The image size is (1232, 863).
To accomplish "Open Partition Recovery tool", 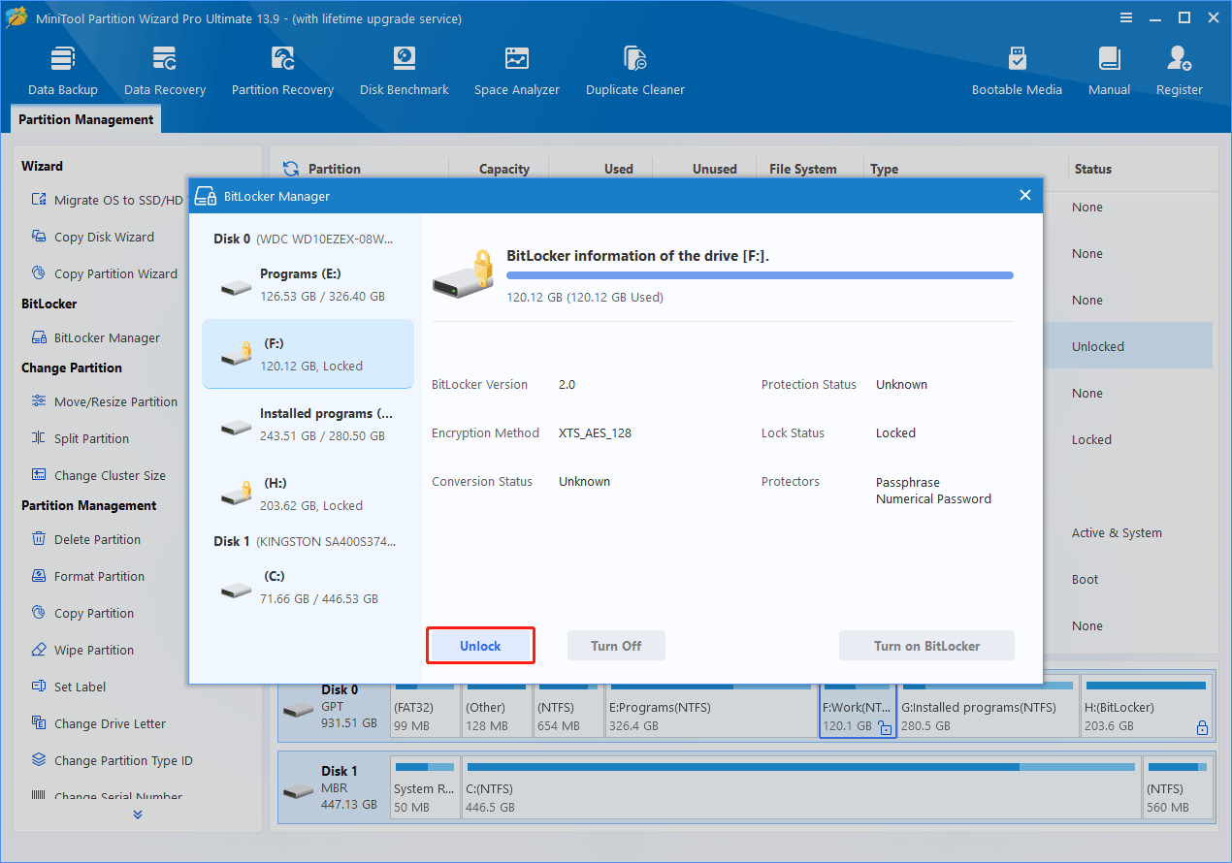I will pos(282,71).
